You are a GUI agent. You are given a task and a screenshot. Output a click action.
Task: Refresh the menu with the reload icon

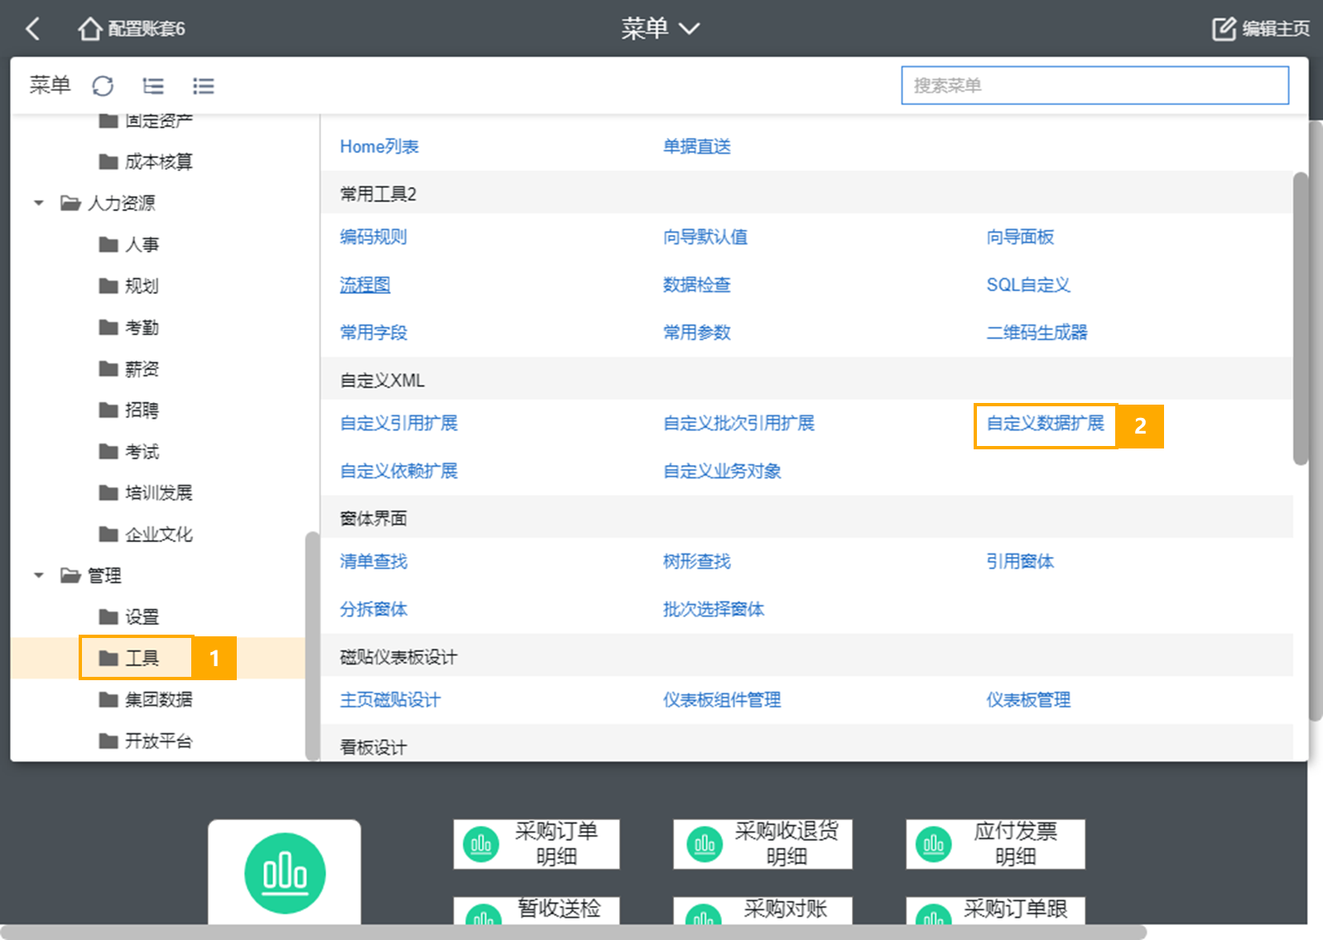(103, 85)
